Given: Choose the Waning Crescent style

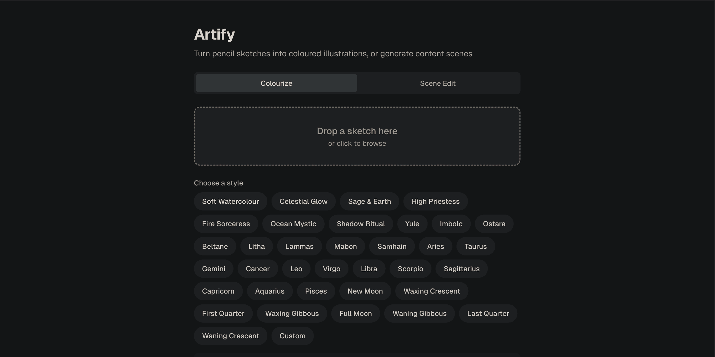Looking at the screenshot, I should [x=230, y=336].
